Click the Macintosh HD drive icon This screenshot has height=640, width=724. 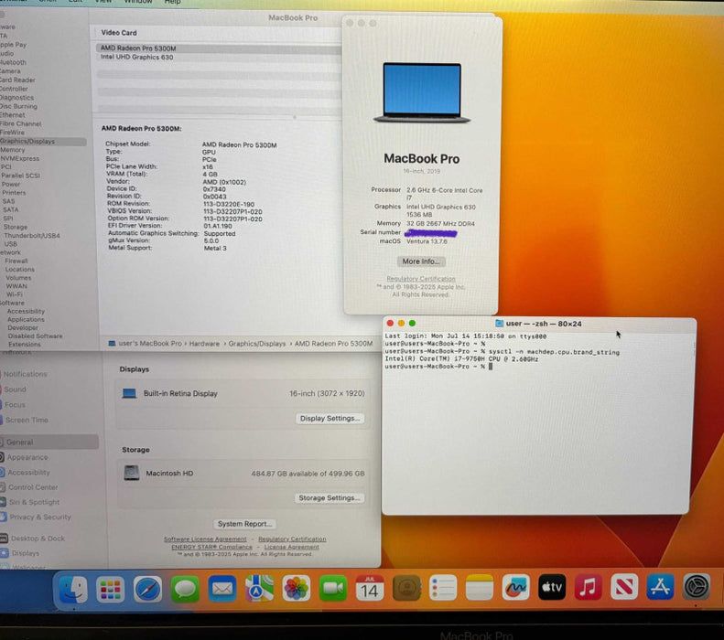click(x=132, y=473)
